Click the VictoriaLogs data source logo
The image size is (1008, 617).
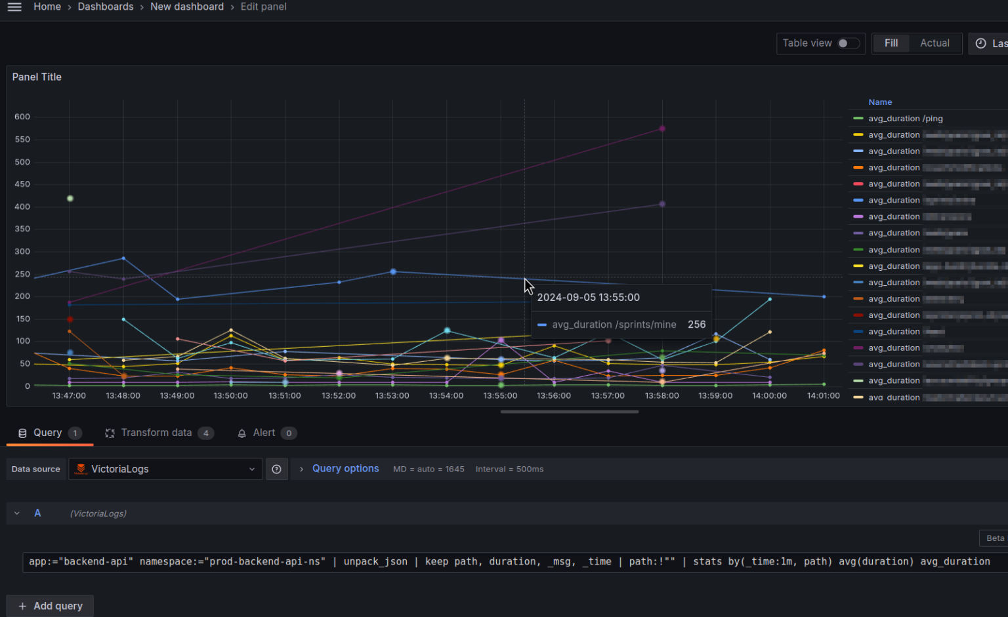pyautogui.click(x=81, y=469)
